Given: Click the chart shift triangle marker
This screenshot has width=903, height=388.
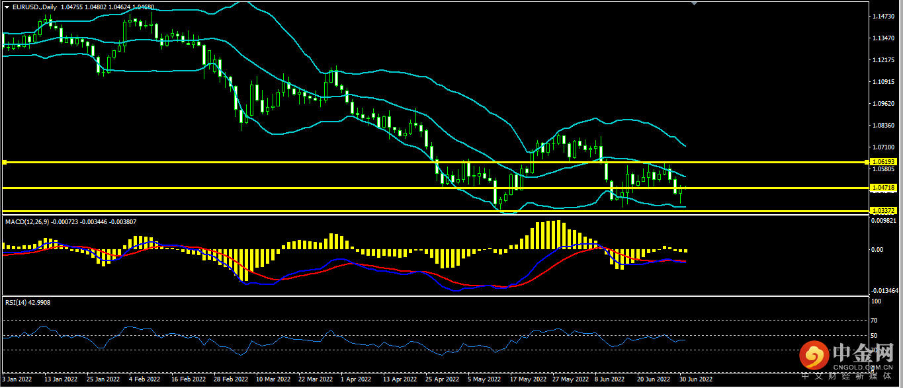Looking at the screenshot, I should tap(694, 3).
